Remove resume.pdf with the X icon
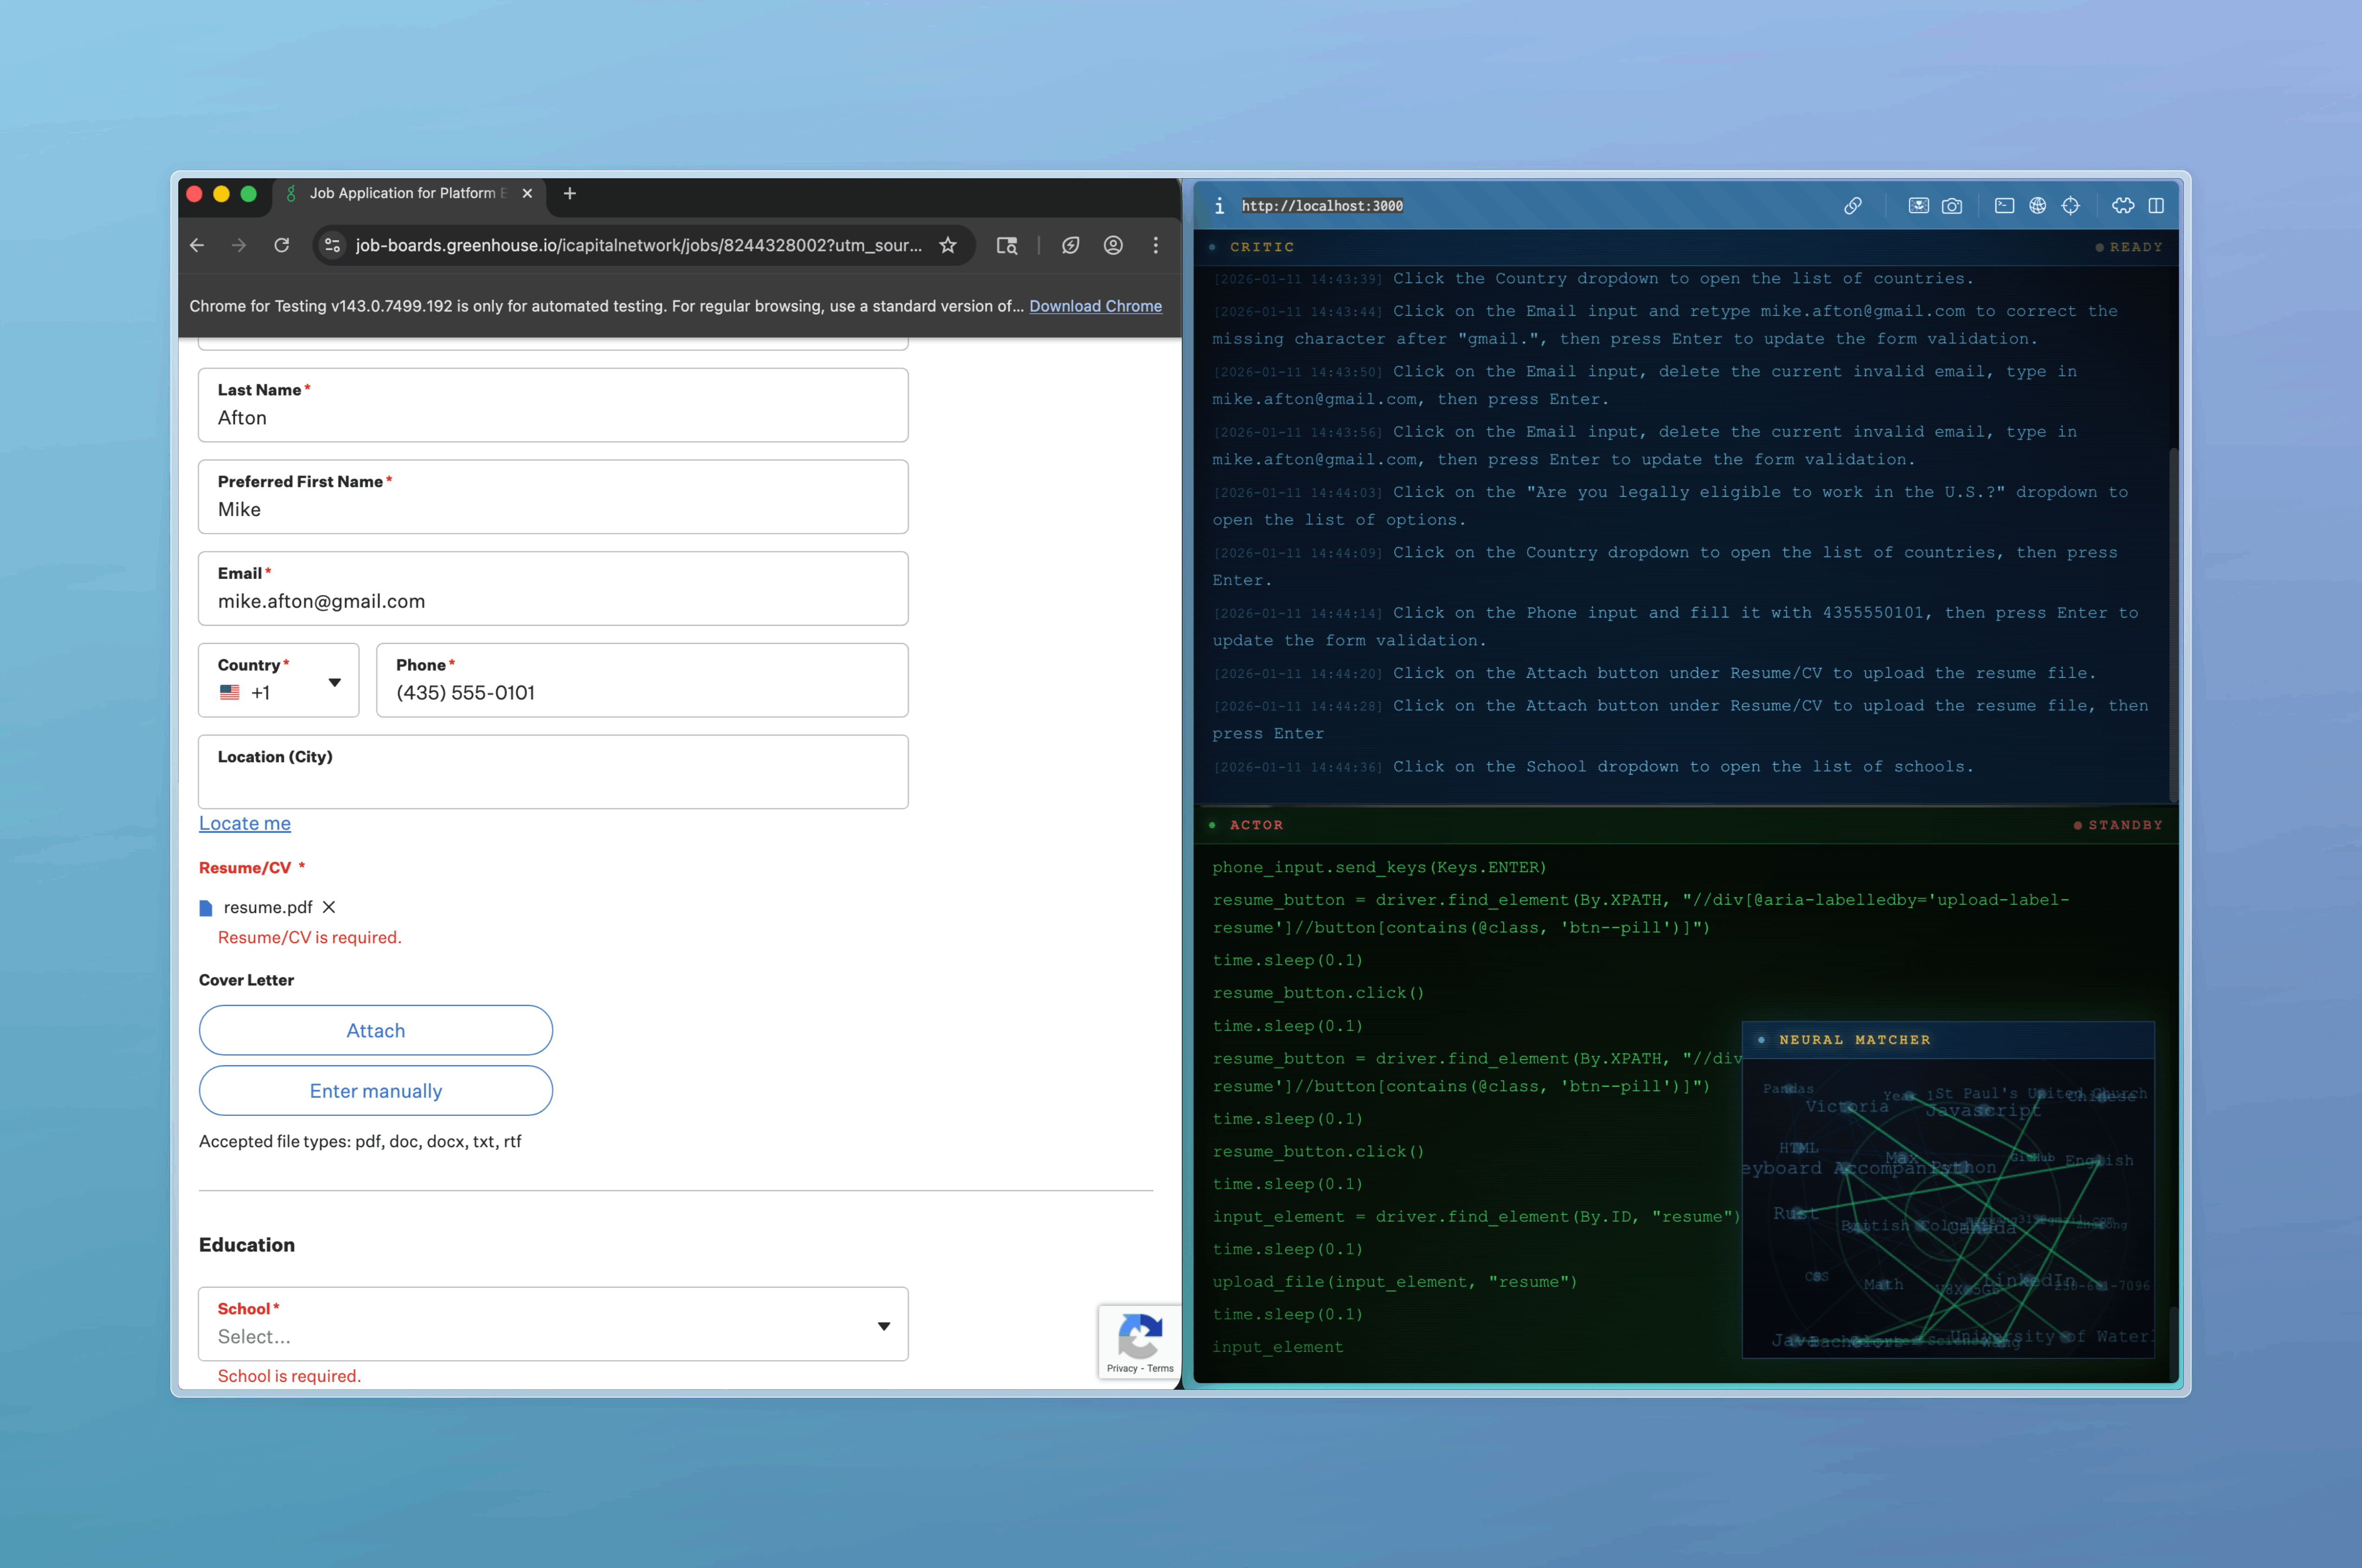This screenshot has height=1568, width=2362. [x=329, y=907]
